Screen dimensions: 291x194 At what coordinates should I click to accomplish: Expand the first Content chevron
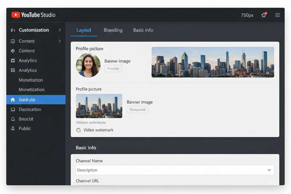pos(60,41)
